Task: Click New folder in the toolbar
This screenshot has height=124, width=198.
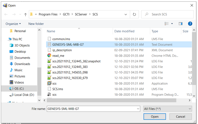Action: 36,24
